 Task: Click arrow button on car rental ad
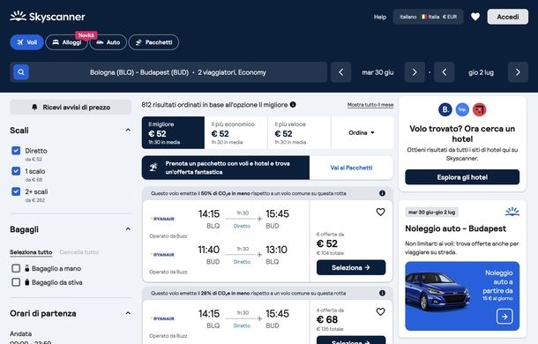point(504,317)
